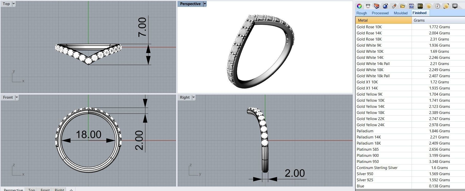Open the color wheel panel tab
Image resolution: width=465 pixels, height=191 pixels.
point(359,6)
